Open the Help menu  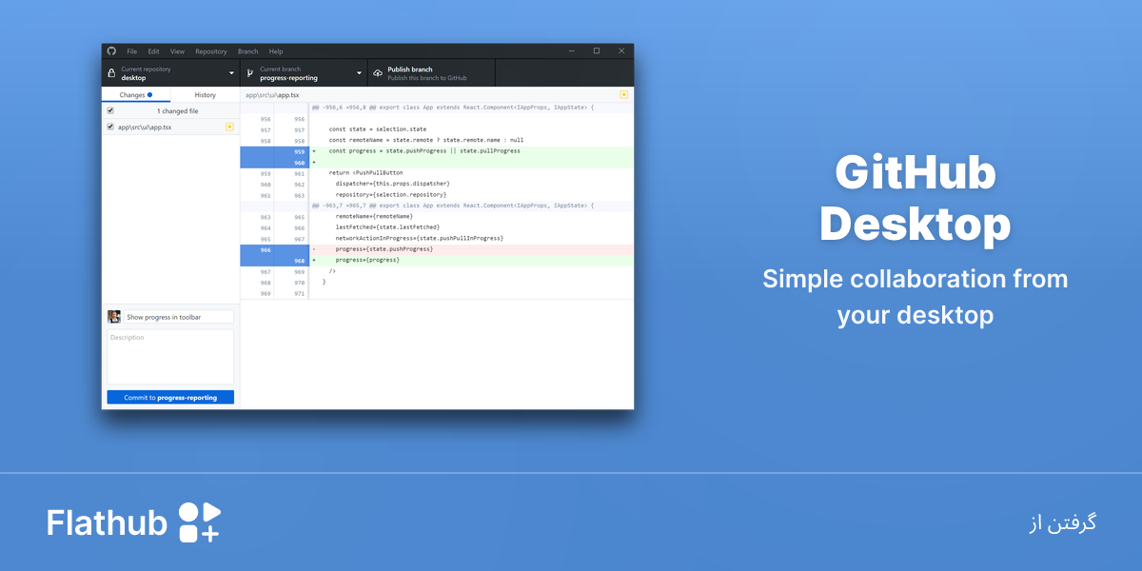coord(276,51)
